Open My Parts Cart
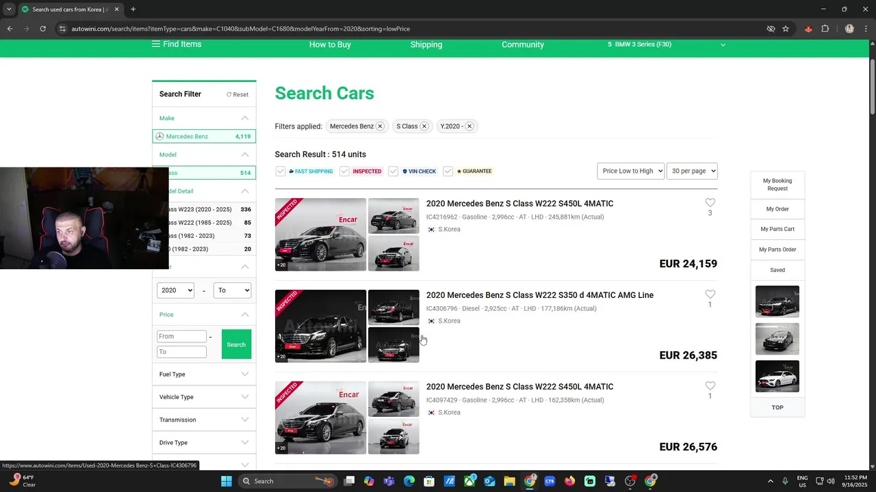 (x=777, y=229)
